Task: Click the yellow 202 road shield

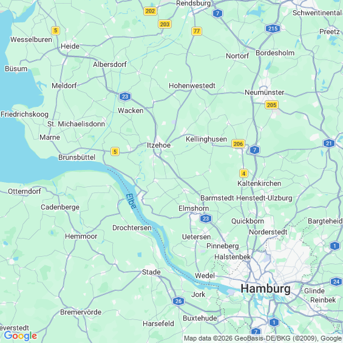Action: pyautogui.click(x=150, y=11)
